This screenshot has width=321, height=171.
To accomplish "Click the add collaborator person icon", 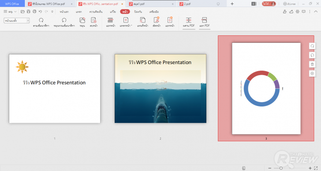I will point(285,11).
